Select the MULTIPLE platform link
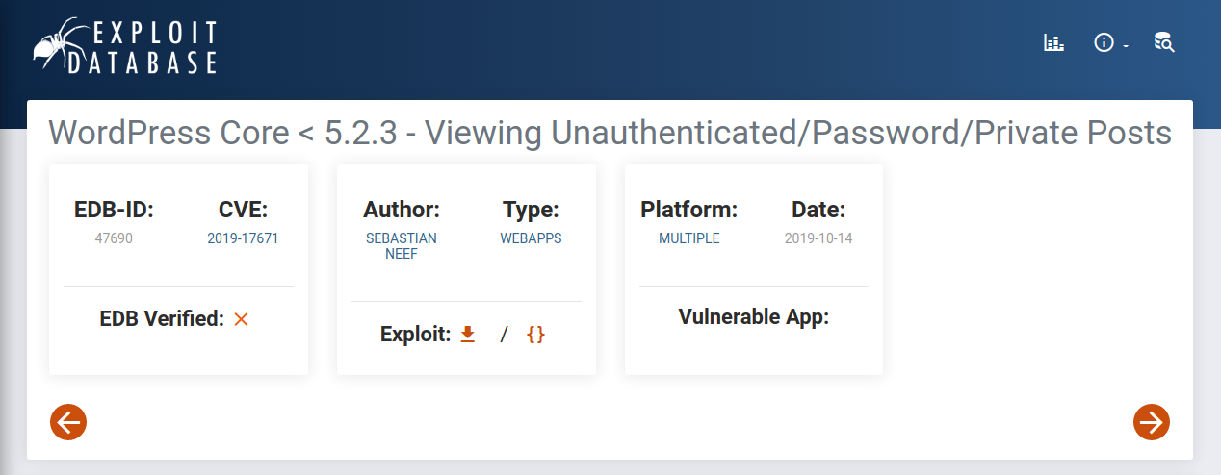This screenshot has height=475, width=1221. [688, 238]
